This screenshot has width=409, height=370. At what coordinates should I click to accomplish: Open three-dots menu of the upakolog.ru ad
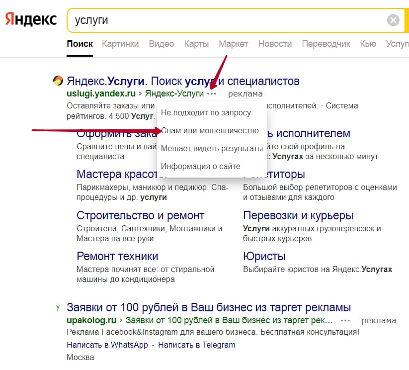[x=345, y=320]
